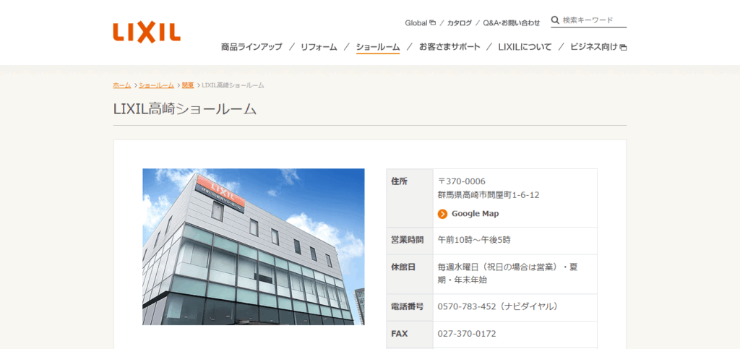Select the ショールーム menu item
Screen dimensions: 740x349
pyautogui.click(x=377, y=47)
